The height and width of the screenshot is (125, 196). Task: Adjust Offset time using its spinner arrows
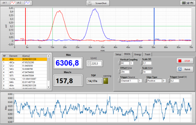[119, 71]
